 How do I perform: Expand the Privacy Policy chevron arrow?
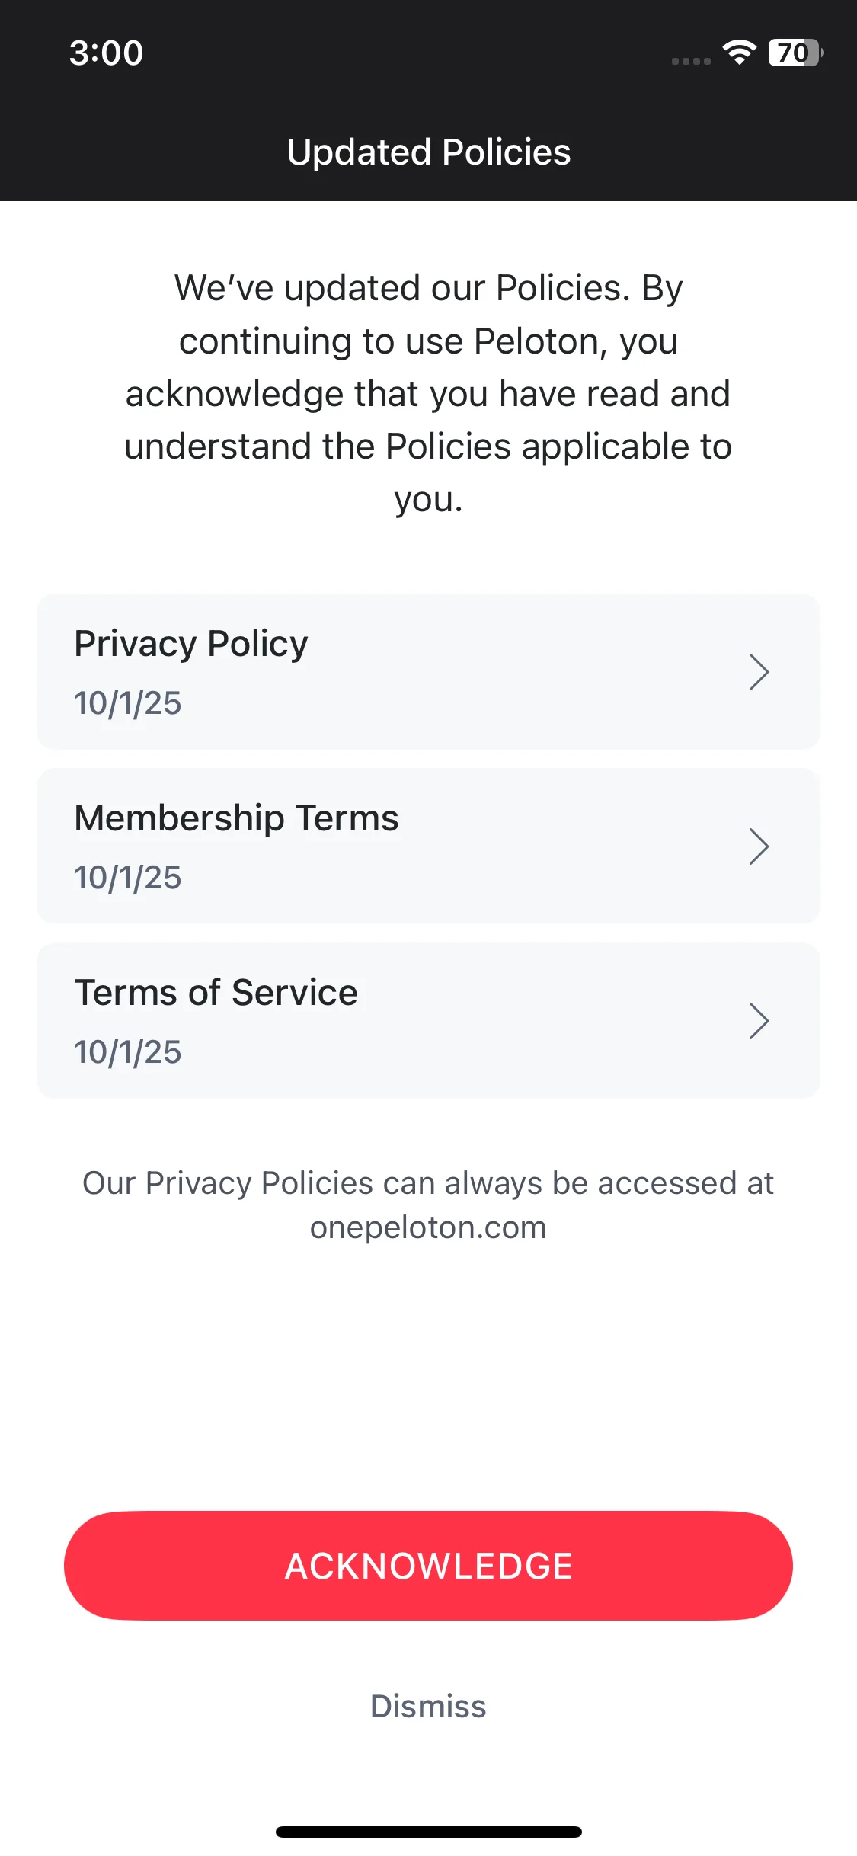click(x=758, y=672)
